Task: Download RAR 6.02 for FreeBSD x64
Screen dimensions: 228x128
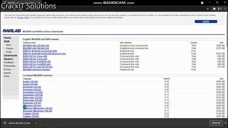Action: point(37,64)
